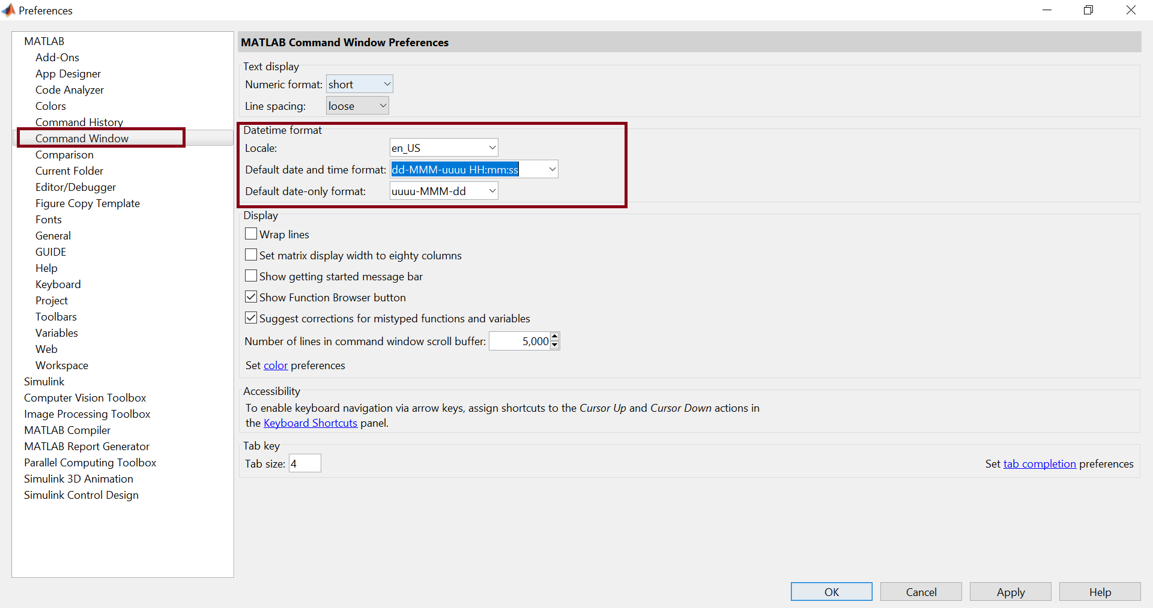Click the scroll buffer lines number field
The image size is (1153, 608).
coord(520,341)
